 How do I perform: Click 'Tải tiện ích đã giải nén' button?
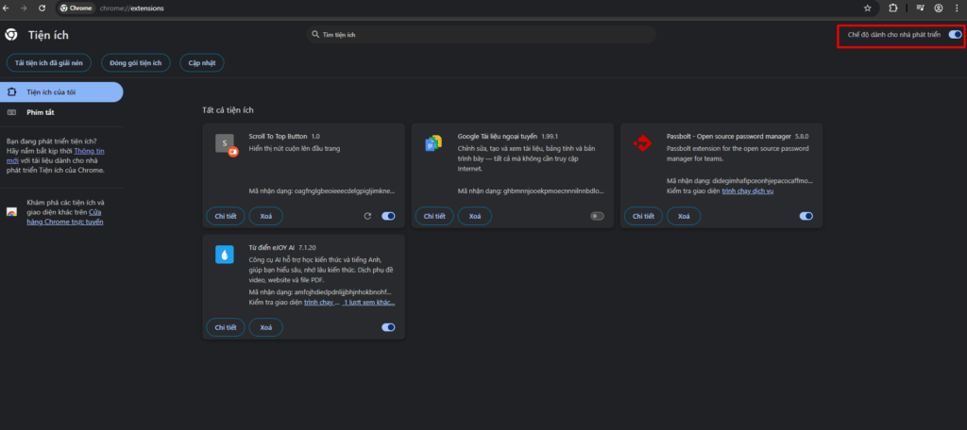click(49, 63)
